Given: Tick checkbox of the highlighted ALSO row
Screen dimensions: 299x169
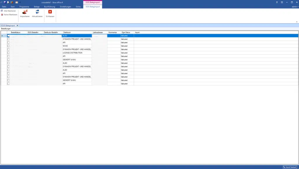Looking at the screenshot, I should coord(8,36).
